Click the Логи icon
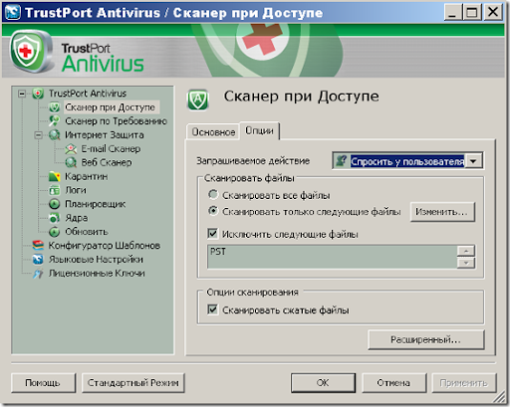 [54, 190]
